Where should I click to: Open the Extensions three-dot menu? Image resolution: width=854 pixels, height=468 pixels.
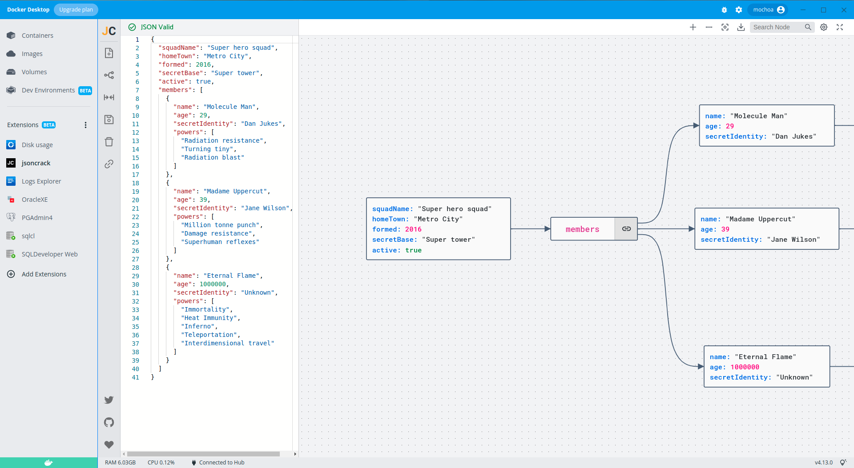(x=86, y=125)
